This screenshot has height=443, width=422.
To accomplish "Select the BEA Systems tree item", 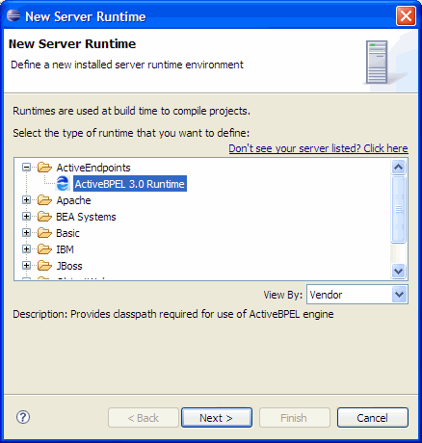I will point(86,217).
